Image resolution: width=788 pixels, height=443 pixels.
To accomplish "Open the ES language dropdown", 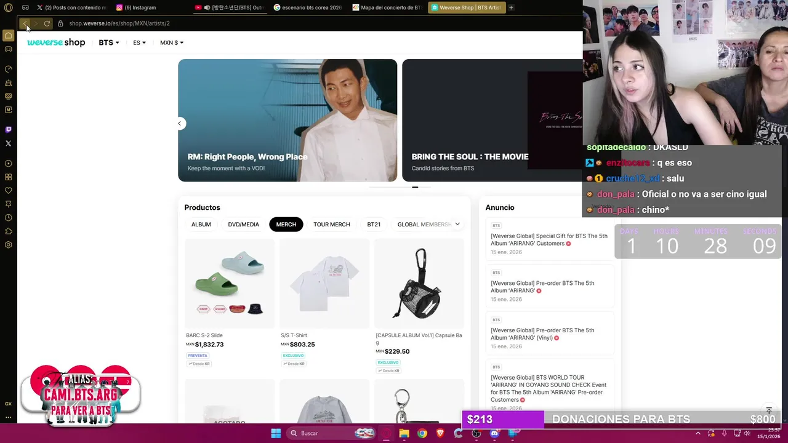I will (140, 42).
